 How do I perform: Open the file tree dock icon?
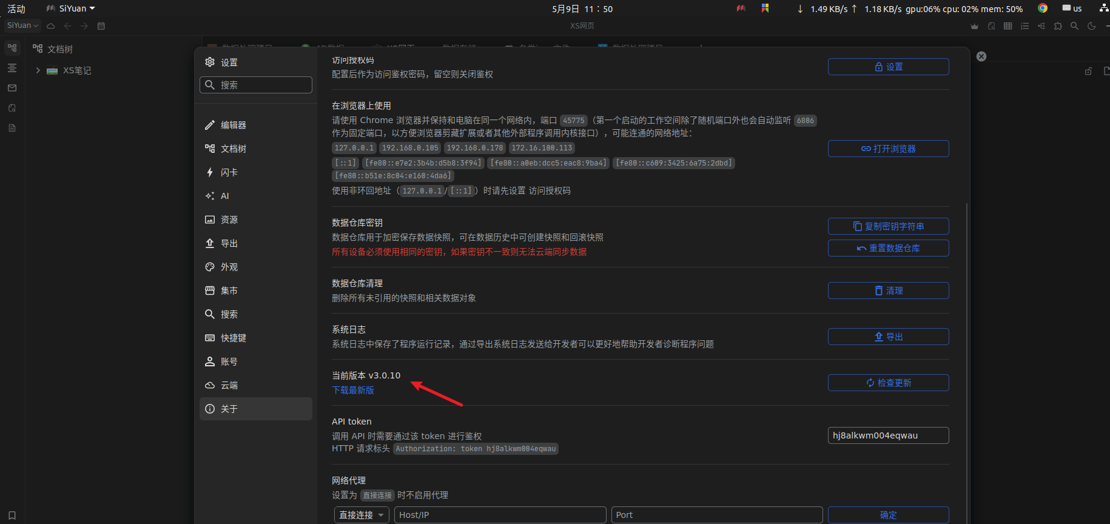[12, 48]
